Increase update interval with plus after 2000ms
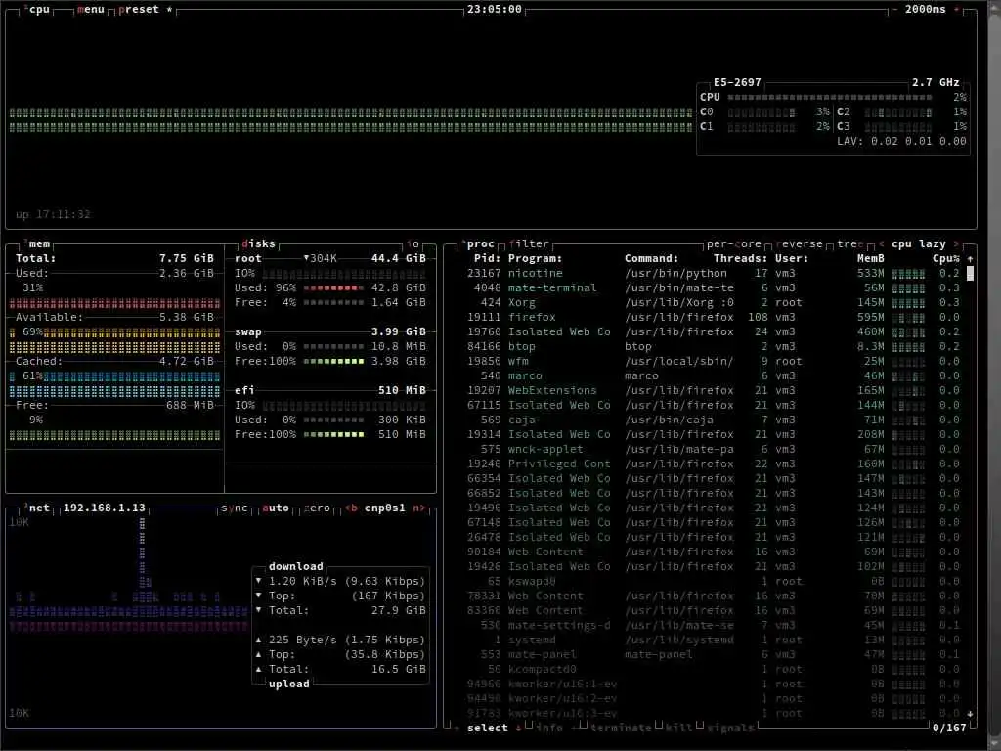Screen dimensions: 1001x751 click(x=956, y=9)
